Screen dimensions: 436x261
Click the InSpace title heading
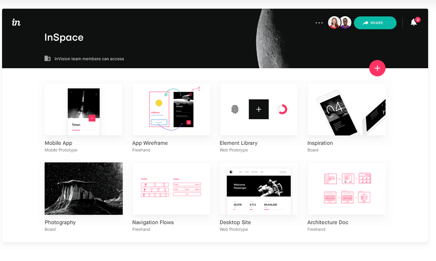click(x=64, y=38)
